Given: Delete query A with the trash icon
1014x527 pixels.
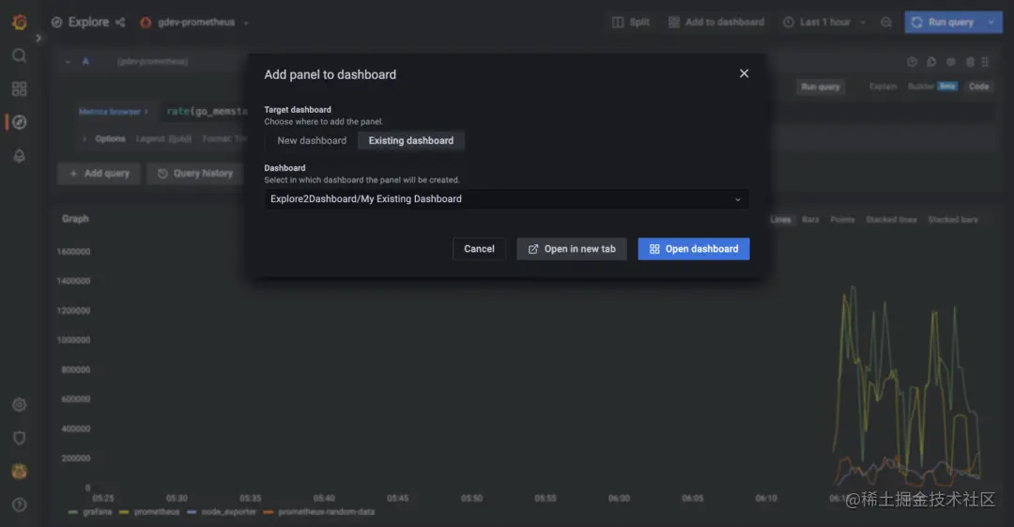Looking at the screenshot, I should (x=970, y=62).
